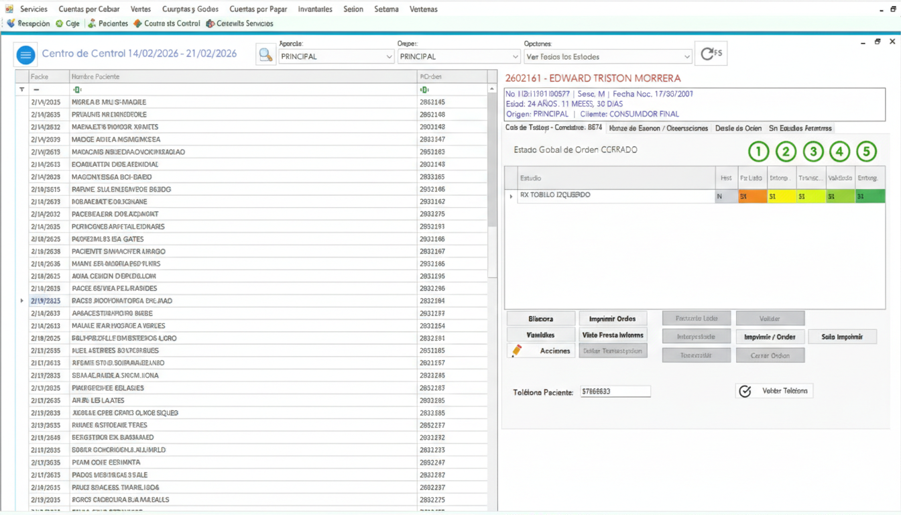This screenshot has width=901, height=515.
Task: Open the Ventenas menu
Action: pyautogui.click(x=423, y=9)
